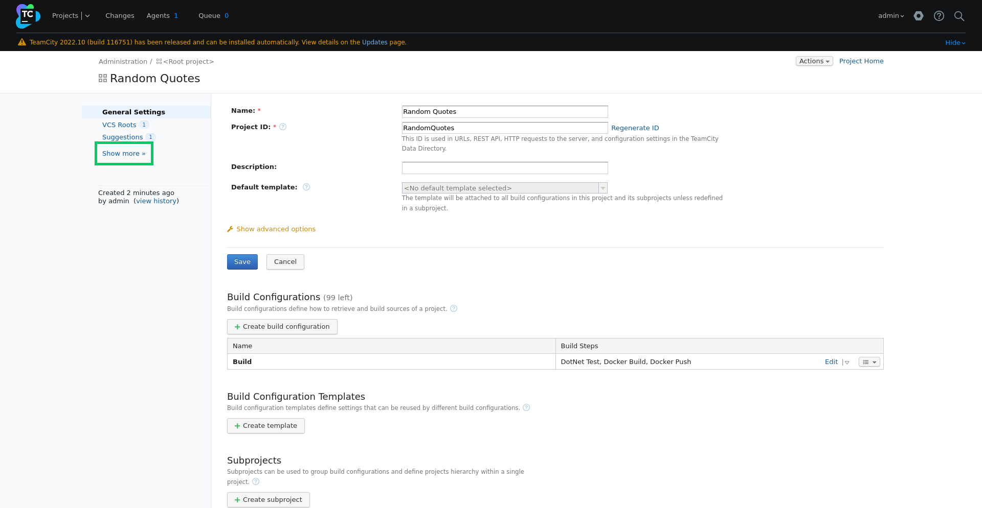This screenshot has height=508, width=982.
Task: Click the wrench icon for advanced options
Action: pos(230,229)
